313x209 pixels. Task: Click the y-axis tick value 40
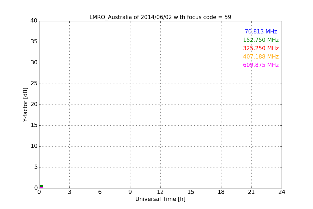pyautogui.click(x=34, y=21)
